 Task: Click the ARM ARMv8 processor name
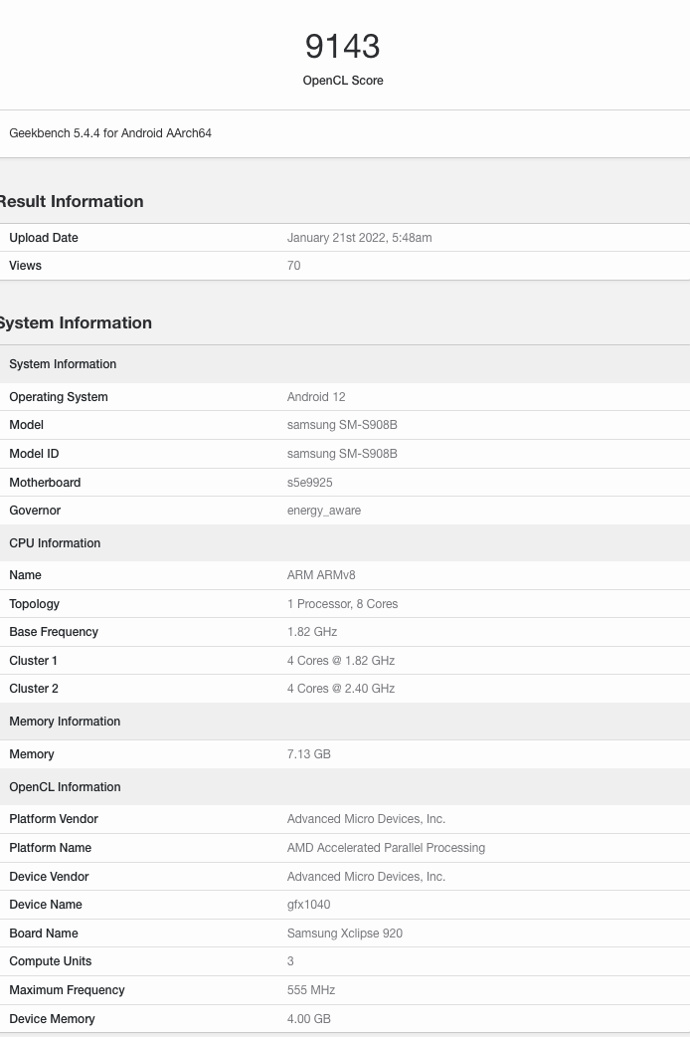point(321,575)
